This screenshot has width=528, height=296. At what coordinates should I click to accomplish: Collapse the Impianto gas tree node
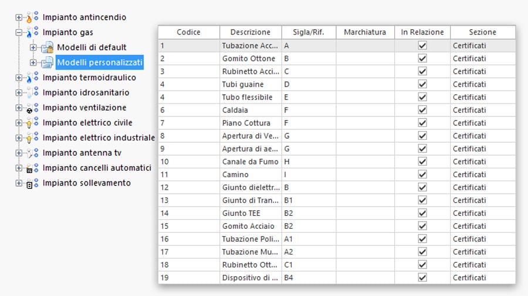(x=19, y=33)
